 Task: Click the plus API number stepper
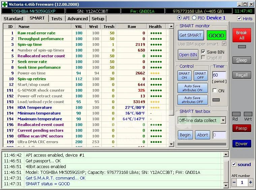(251, 182)
